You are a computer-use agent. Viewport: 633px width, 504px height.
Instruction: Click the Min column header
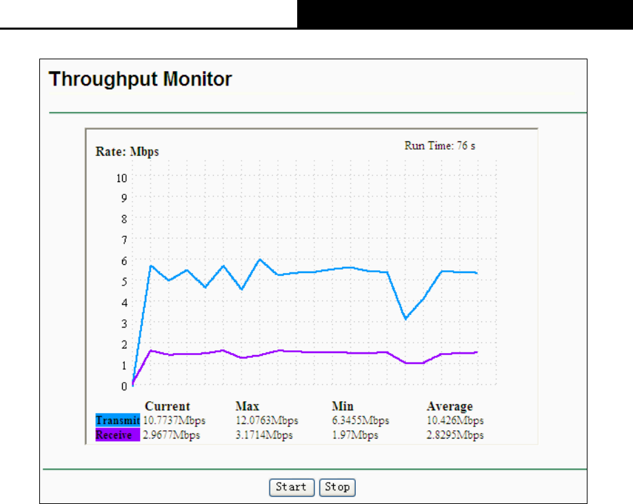coord(342,406)
